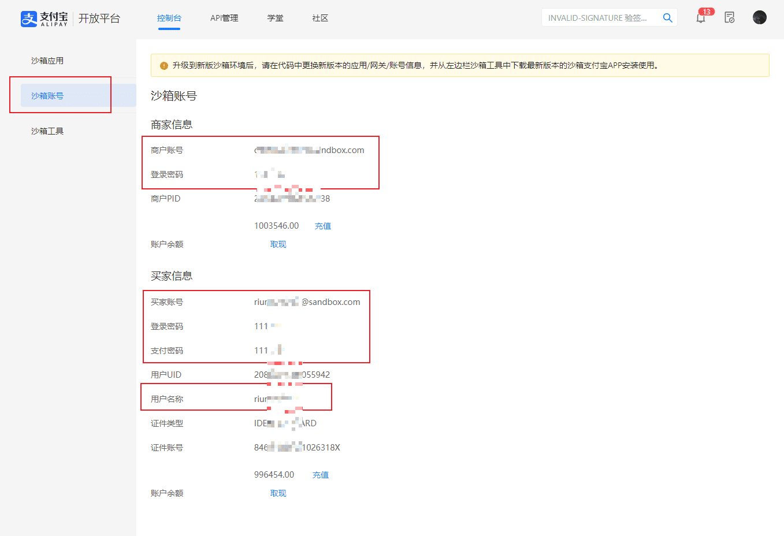Select 沙箱账号 in the sidebar
The width and height of the screenshot is (784, 536).
pos(79,95)
